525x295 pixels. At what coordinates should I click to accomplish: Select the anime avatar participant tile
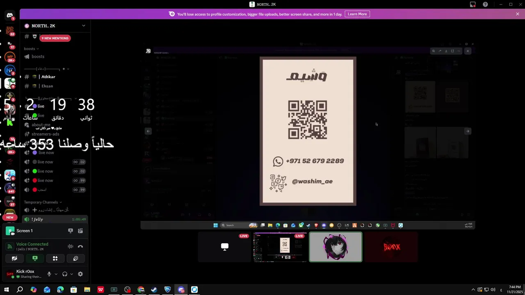click(x=336, y=247)
